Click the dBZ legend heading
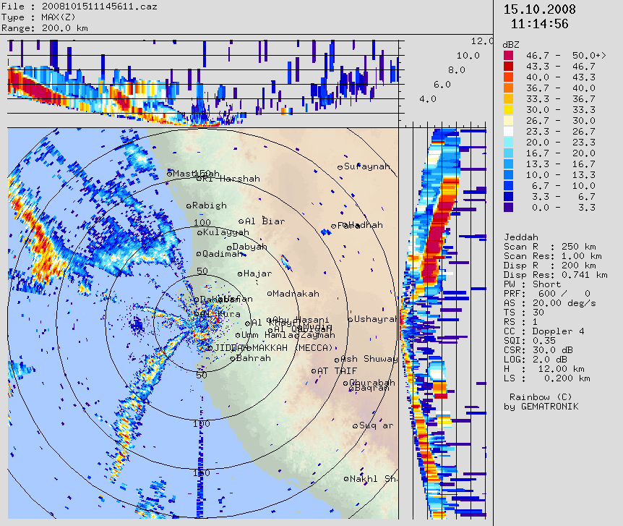Screen dimensions: 623x526 pyautogui.click(x=511, y=45)
